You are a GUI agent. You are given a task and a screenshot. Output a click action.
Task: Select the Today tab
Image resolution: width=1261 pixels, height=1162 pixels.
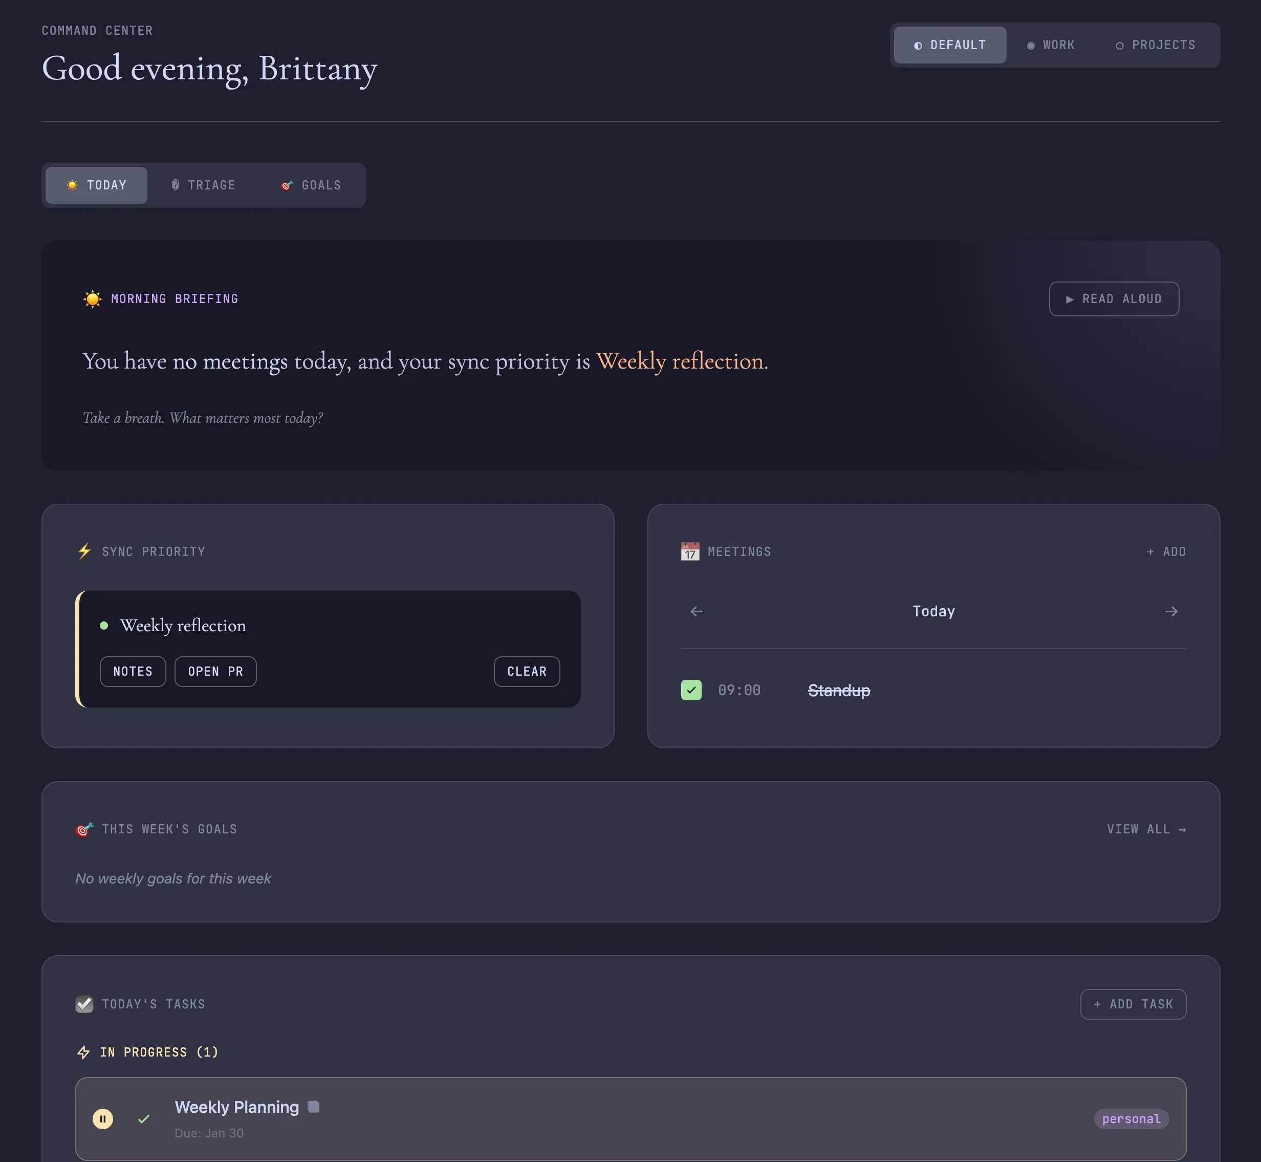click(x=96, y=185)
